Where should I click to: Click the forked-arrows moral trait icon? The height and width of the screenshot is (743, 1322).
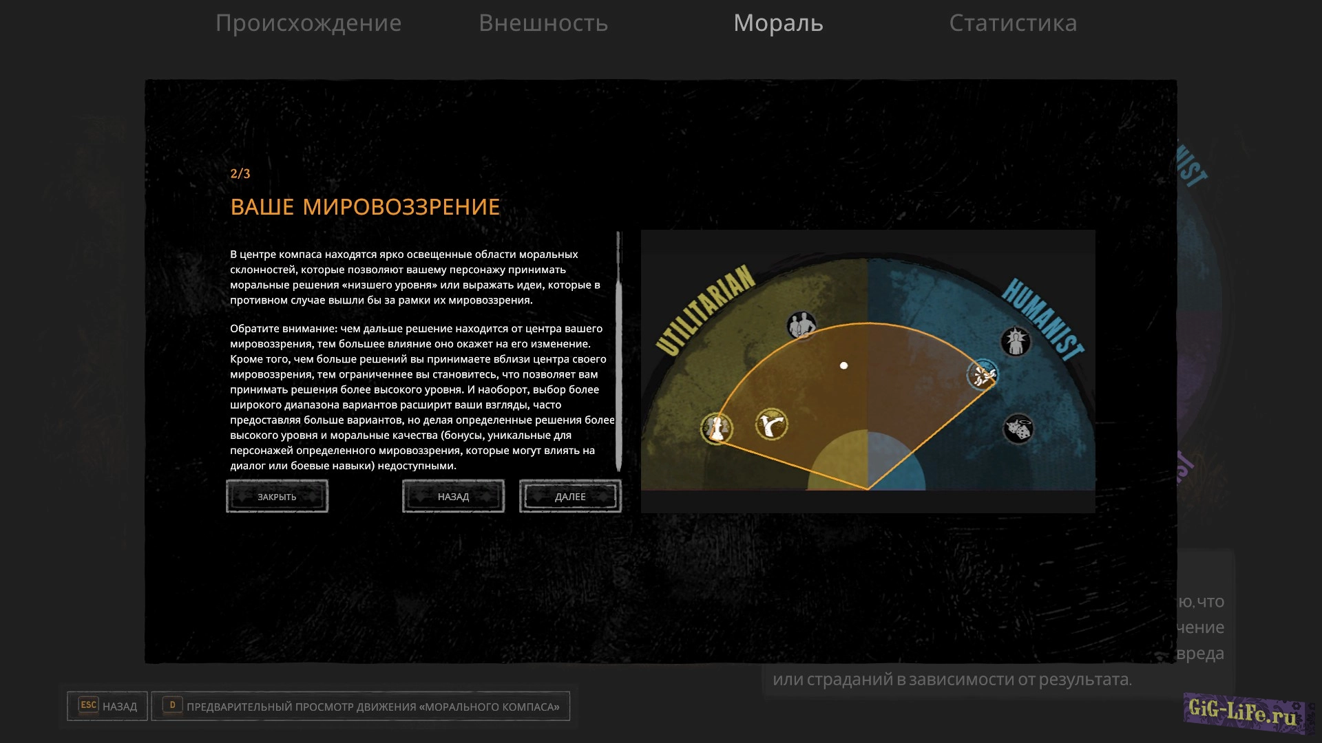tap(771, 424)
